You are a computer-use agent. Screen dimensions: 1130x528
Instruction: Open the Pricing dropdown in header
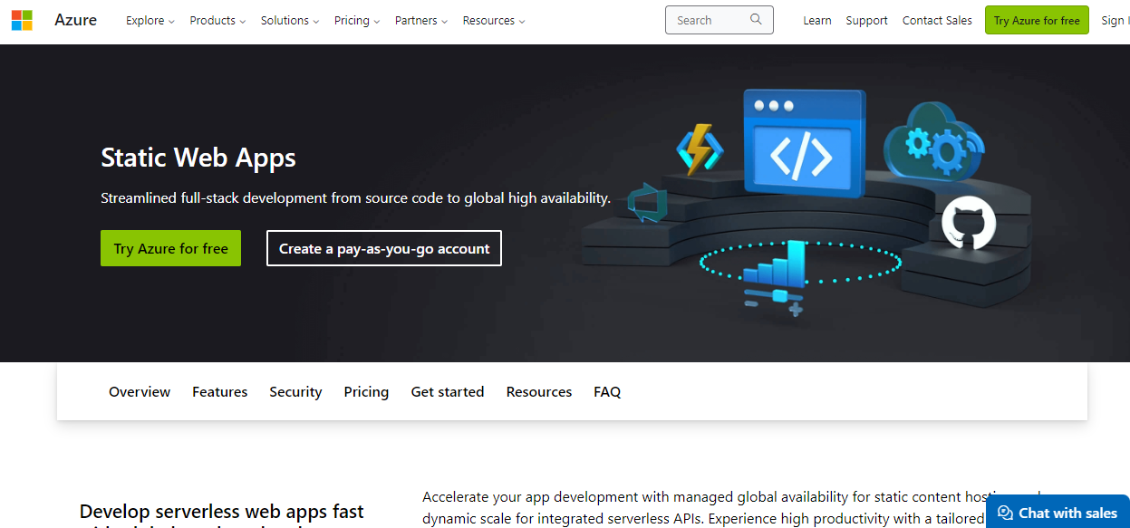point(356,21)
